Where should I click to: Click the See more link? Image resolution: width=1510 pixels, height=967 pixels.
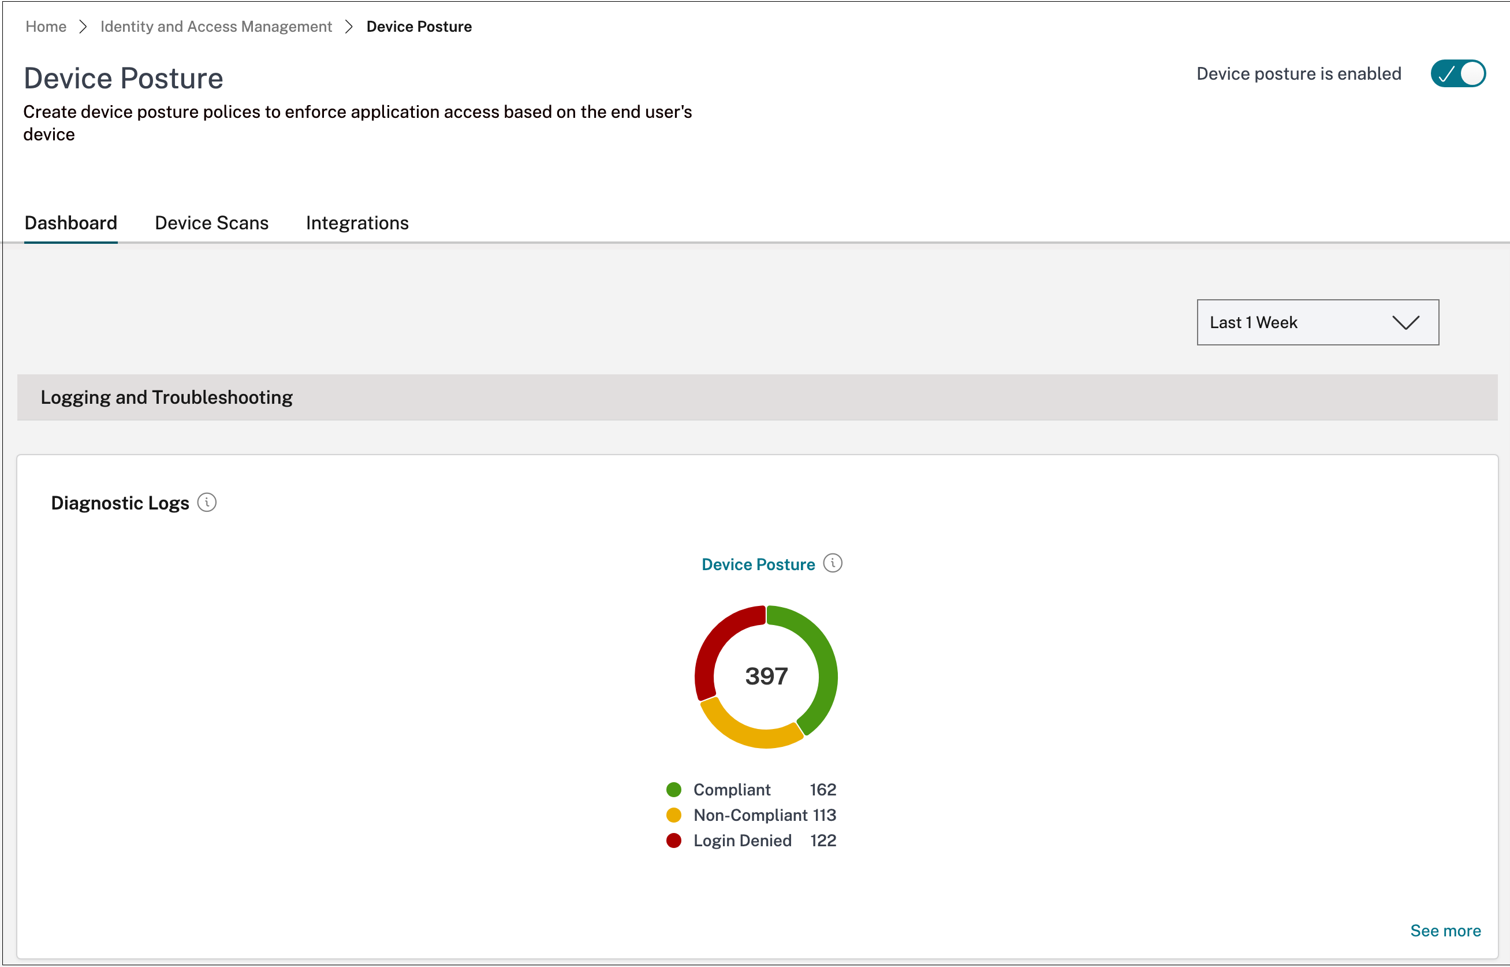(x=1445, y=931)
